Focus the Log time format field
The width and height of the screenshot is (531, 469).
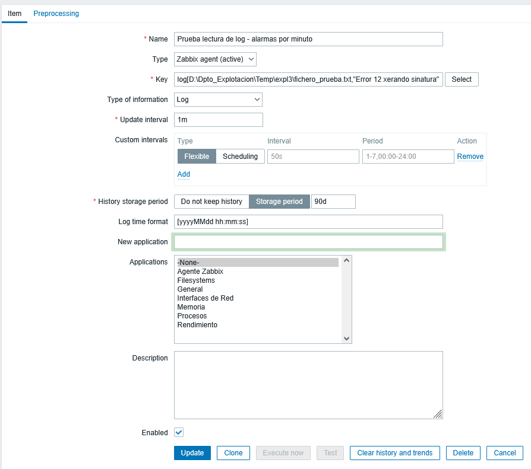tap(308, 222)
